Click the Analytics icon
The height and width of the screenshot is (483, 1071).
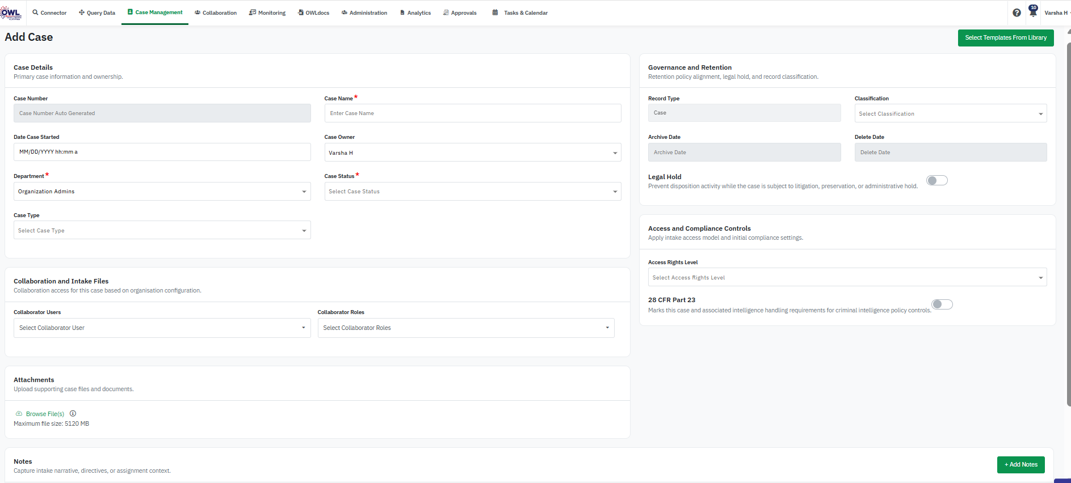click(x=402, y=12)
